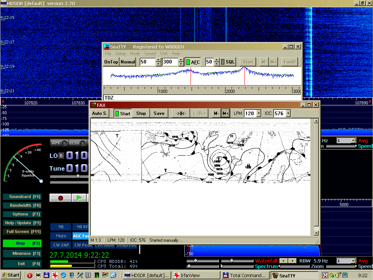The image size is (373, 280).
Task: Increase the SeaTTY squelch 50 spinner
Action: (x=216, y=60)
